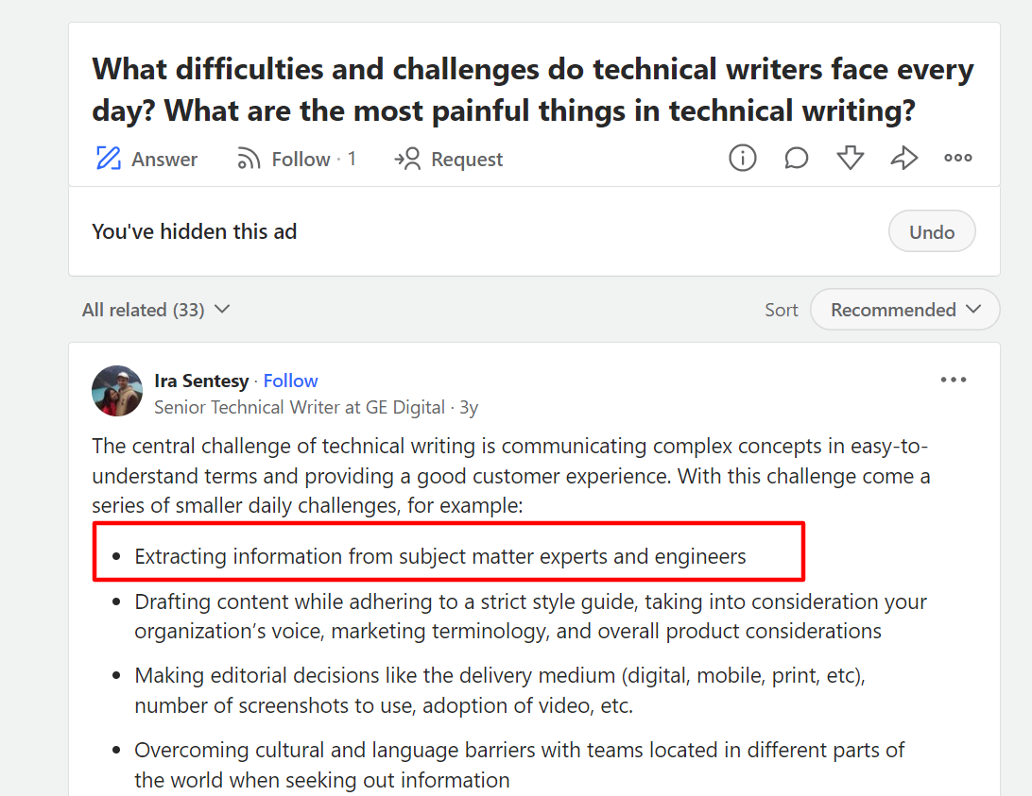Viewport: 1032px width, 796px height.
Task: Click the Request menu item
Action: tap(463, 159)
